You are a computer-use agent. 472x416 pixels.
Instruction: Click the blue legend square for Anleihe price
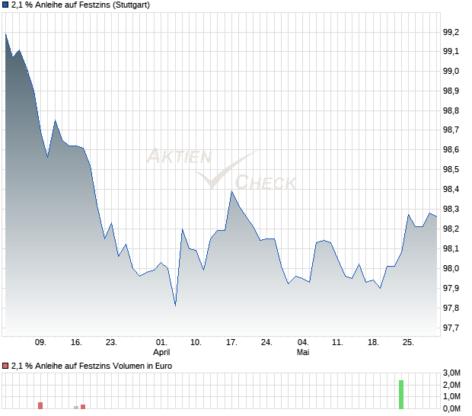pos(5,5)
